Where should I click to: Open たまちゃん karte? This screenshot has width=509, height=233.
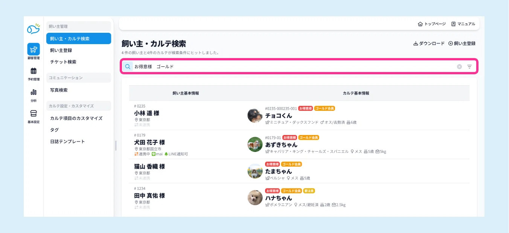point(279,171)
